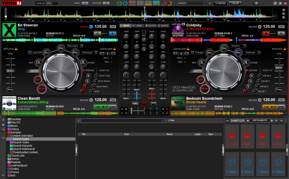The image size is (289, 179).
Task: Open the Backspin effect dropdown for FX2
Action: pyautogui.click(x=82, y=46)
